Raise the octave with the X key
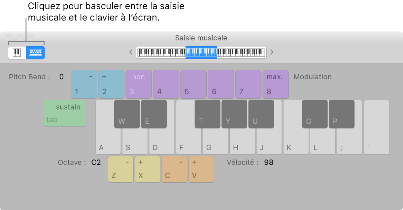This screenshot has width=403, height=210. (147, 169)
